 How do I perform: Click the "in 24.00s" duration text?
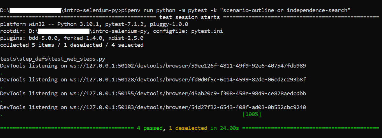point(224,128)
